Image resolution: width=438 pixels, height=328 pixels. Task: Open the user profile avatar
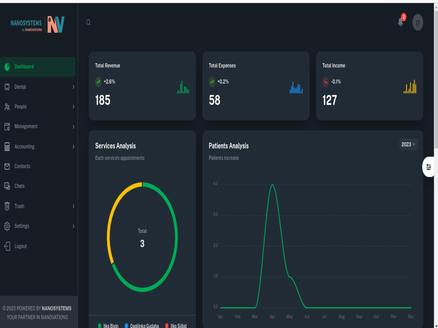(x=417, y=22)
